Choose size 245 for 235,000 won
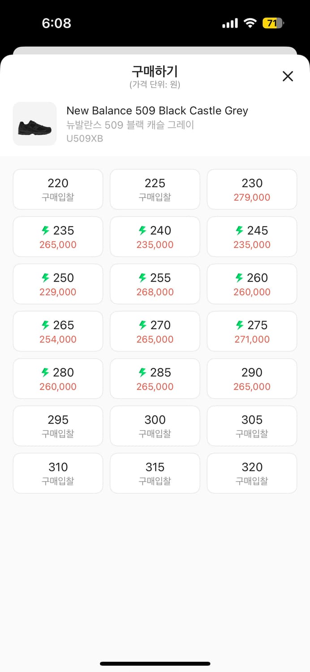Viewport: 310px width, 672px height. pyautogui.click(x=252, y=237)
